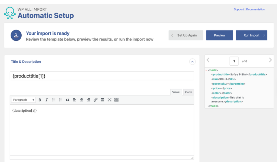
Task: Click the '999-X' sku value
Action: click(x=223, y=79)
